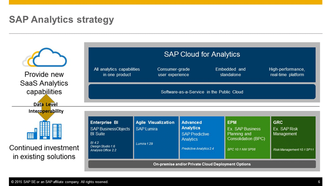Viewport: 331px width, 186px height.
Task: Select the 'Design Studio 1.6' text
Action: point(103,146)
